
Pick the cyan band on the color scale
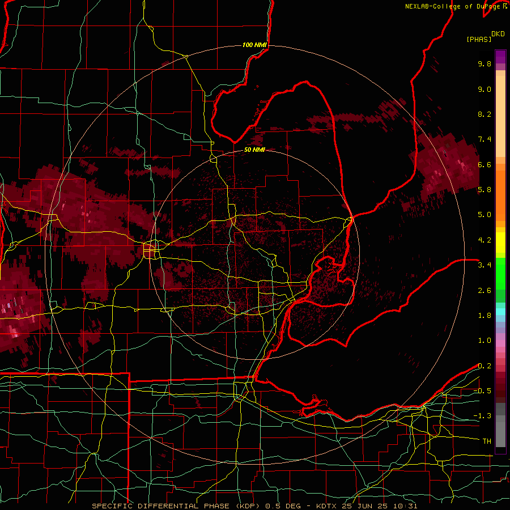500,312
